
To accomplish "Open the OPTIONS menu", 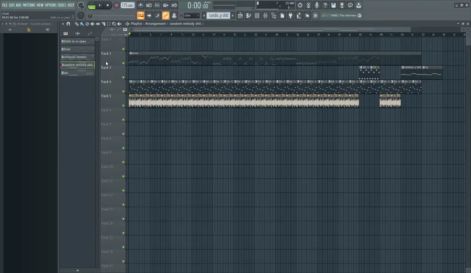I will (50, 5).
